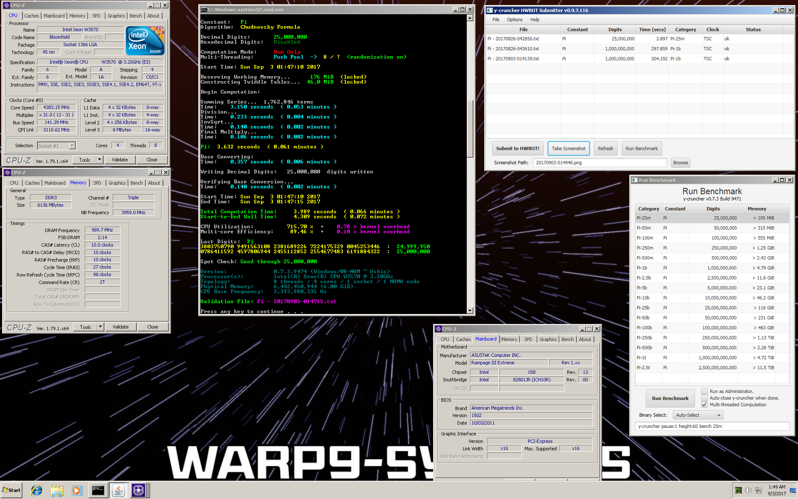The height and width of the screenshot is (499, 798).
Task: Toggle Auto-close y-cruncher when done checkbox
Action: pyautogui.click(x=704, y=398)
